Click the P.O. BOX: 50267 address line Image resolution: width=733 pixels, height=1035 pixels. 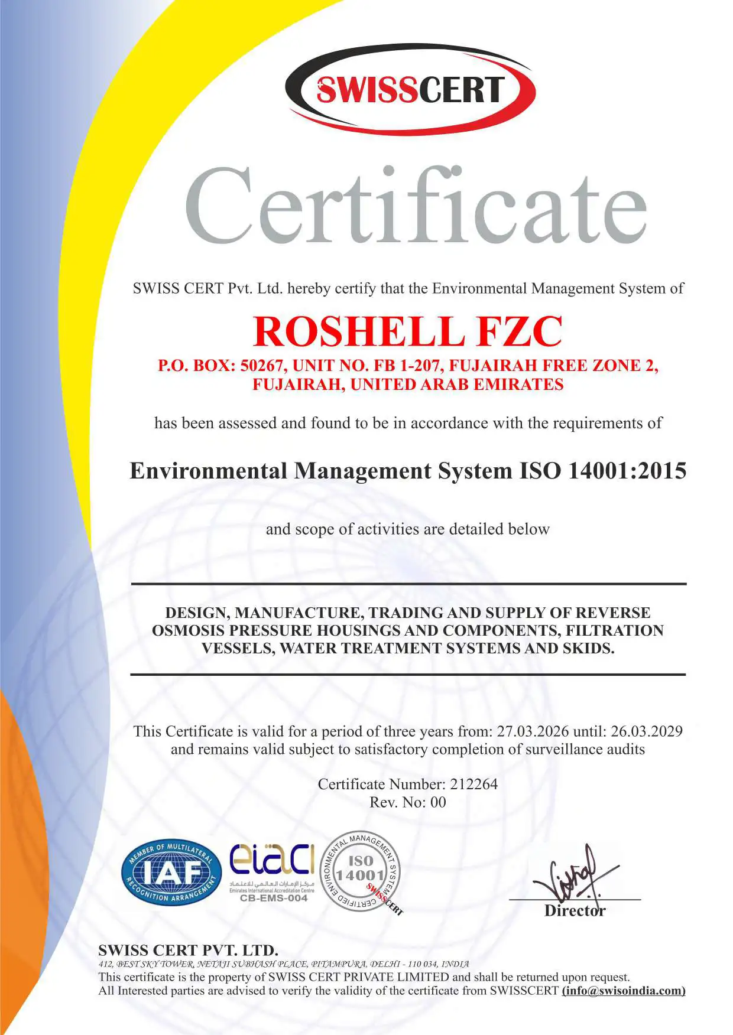coord(408,366)
